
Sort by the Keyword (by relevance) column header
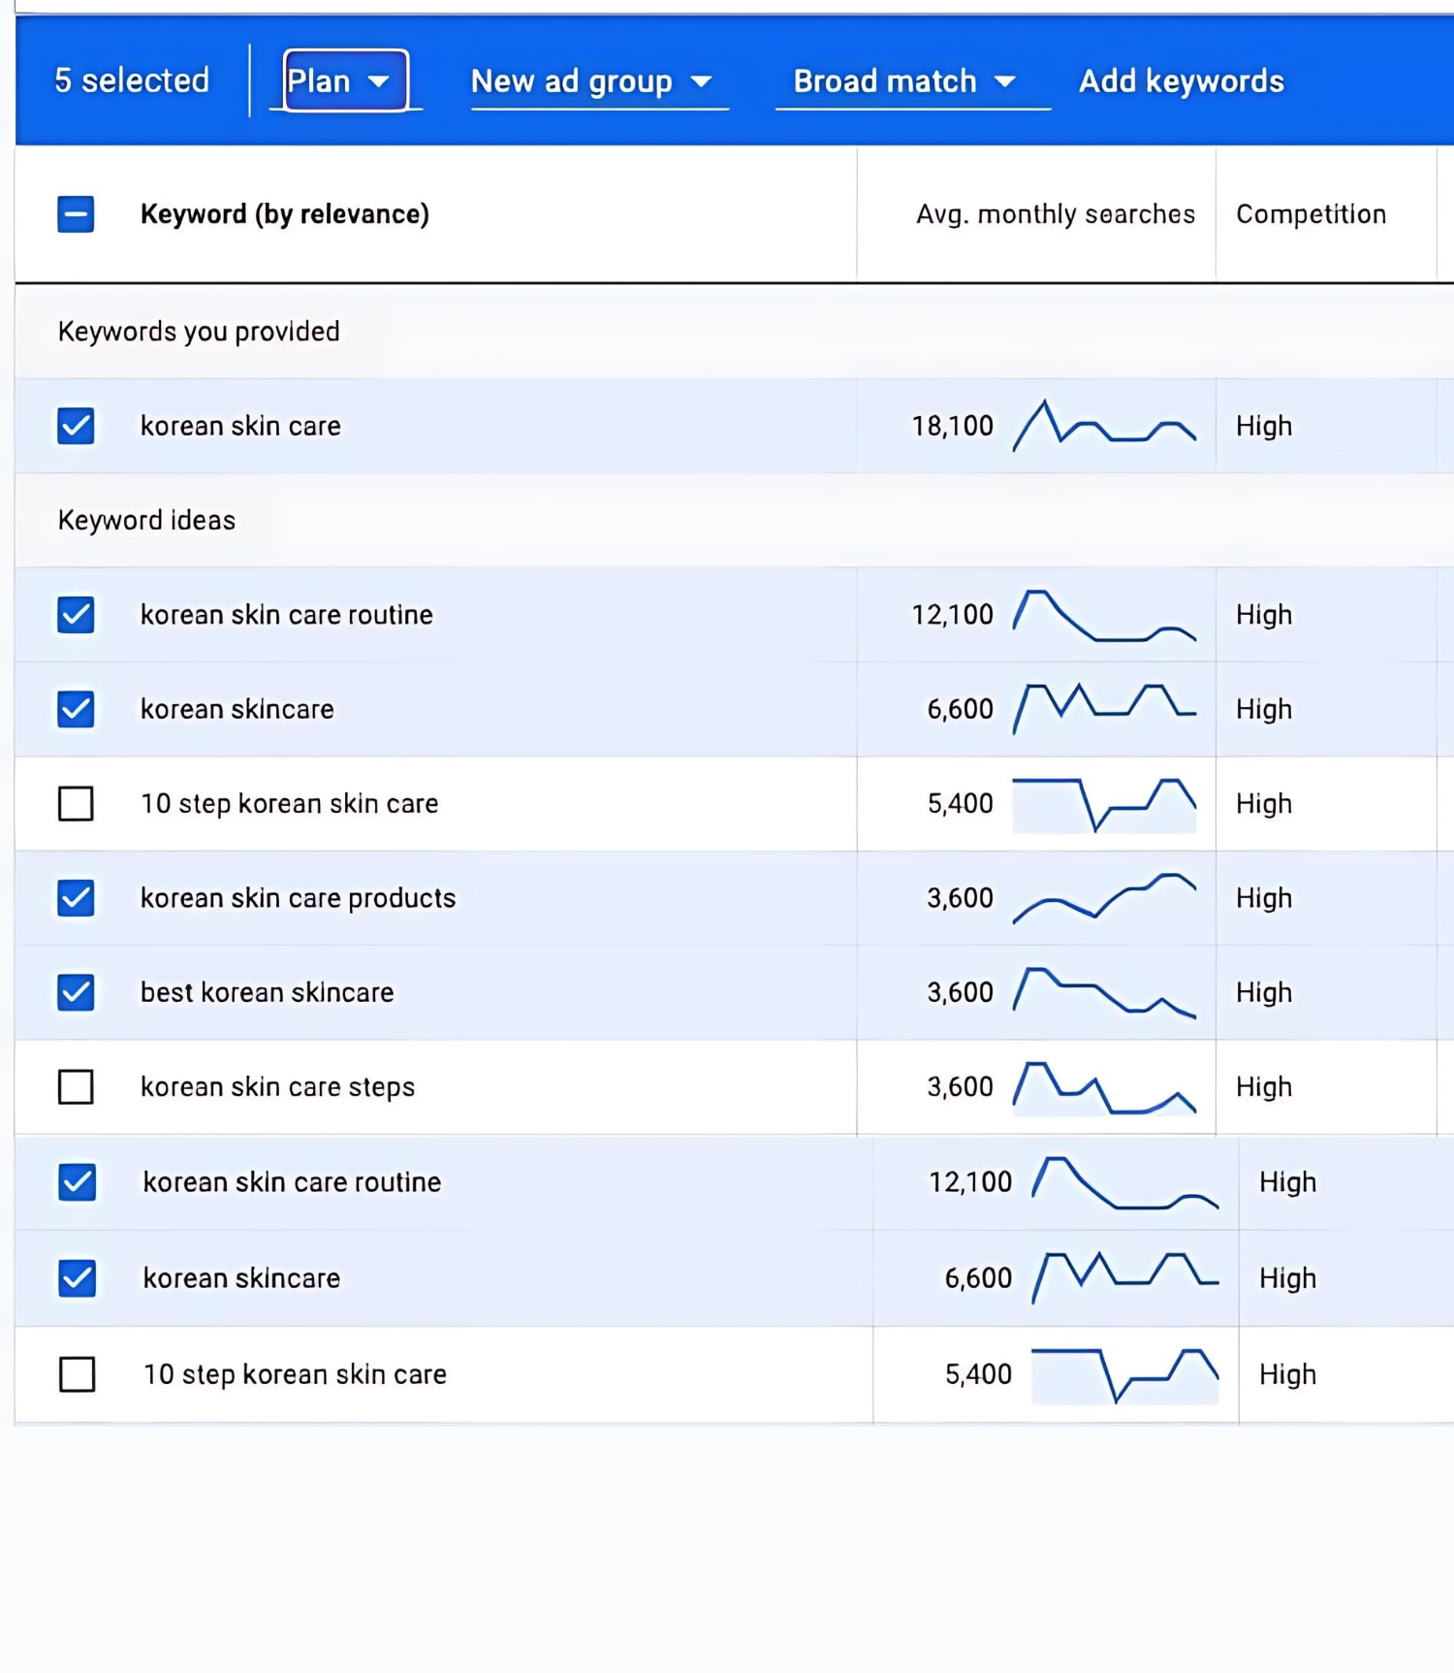coord(284,214)
